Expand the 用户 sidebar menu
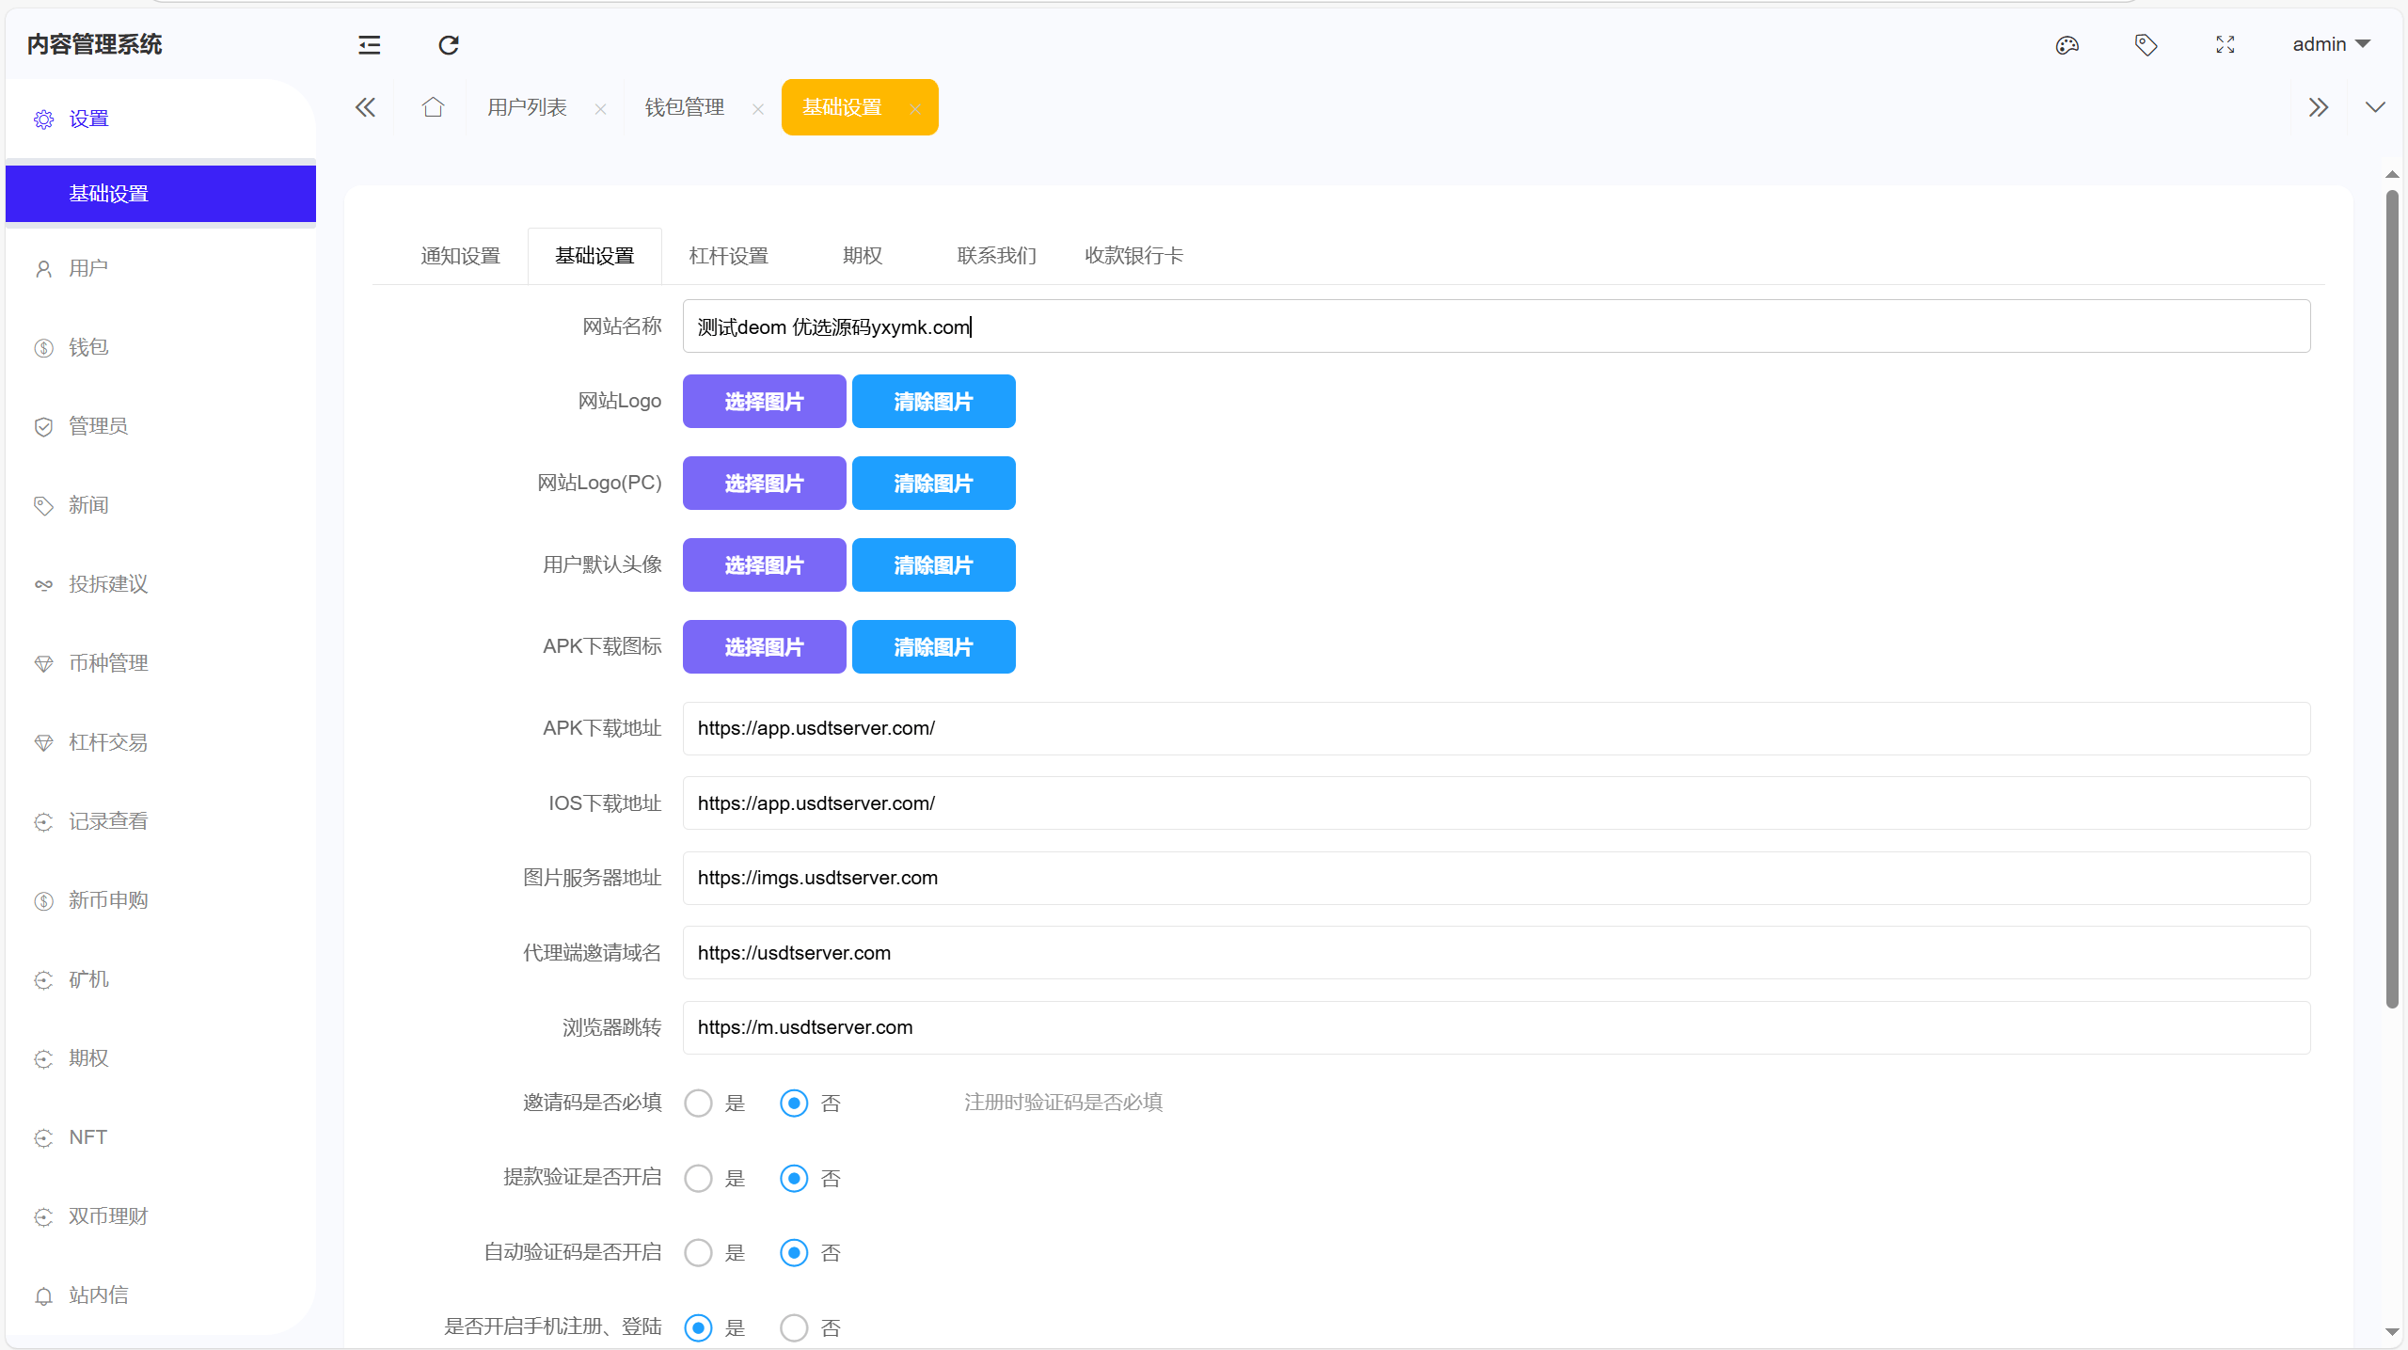 pyautogui.click(x=88, y=269)
